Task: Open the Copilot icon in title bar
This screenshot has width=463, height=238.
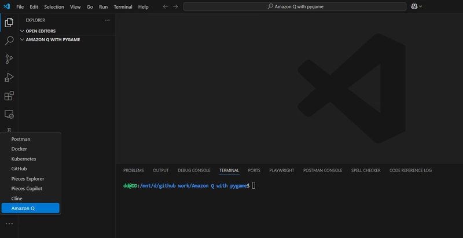Action: click(414, 6)
